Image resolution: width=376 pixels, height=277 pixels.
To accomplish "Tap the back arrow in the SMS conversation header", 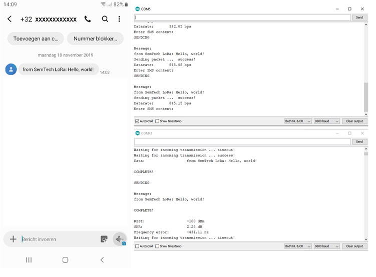I will (x=10, y=19).
